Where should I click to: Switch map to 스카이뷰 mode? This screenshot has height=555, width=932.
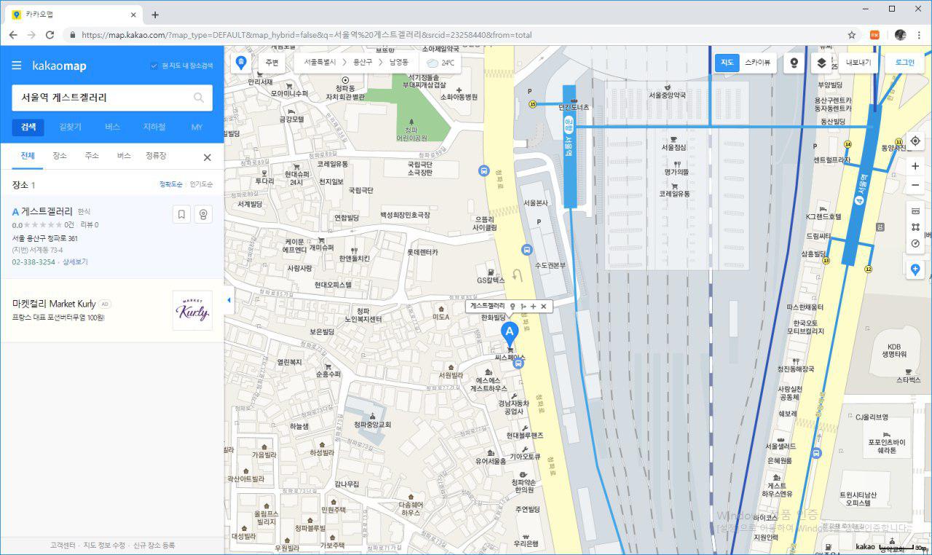pos(757,63)
